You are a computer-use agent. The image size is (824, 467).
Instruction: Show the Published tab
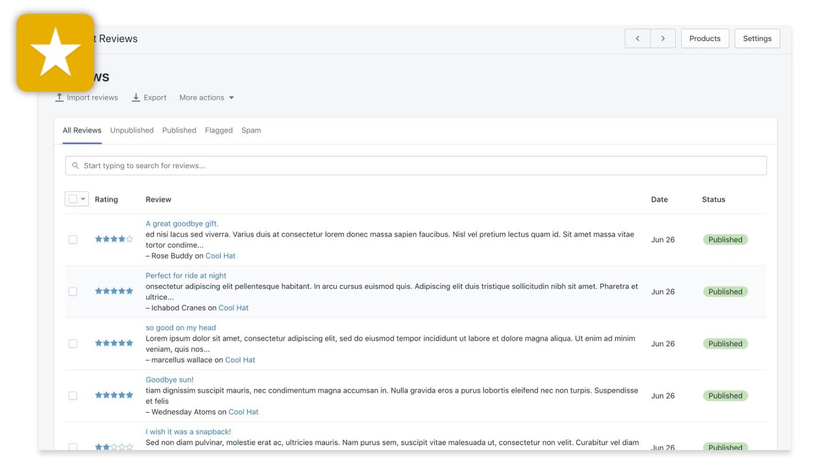(179, 130)
